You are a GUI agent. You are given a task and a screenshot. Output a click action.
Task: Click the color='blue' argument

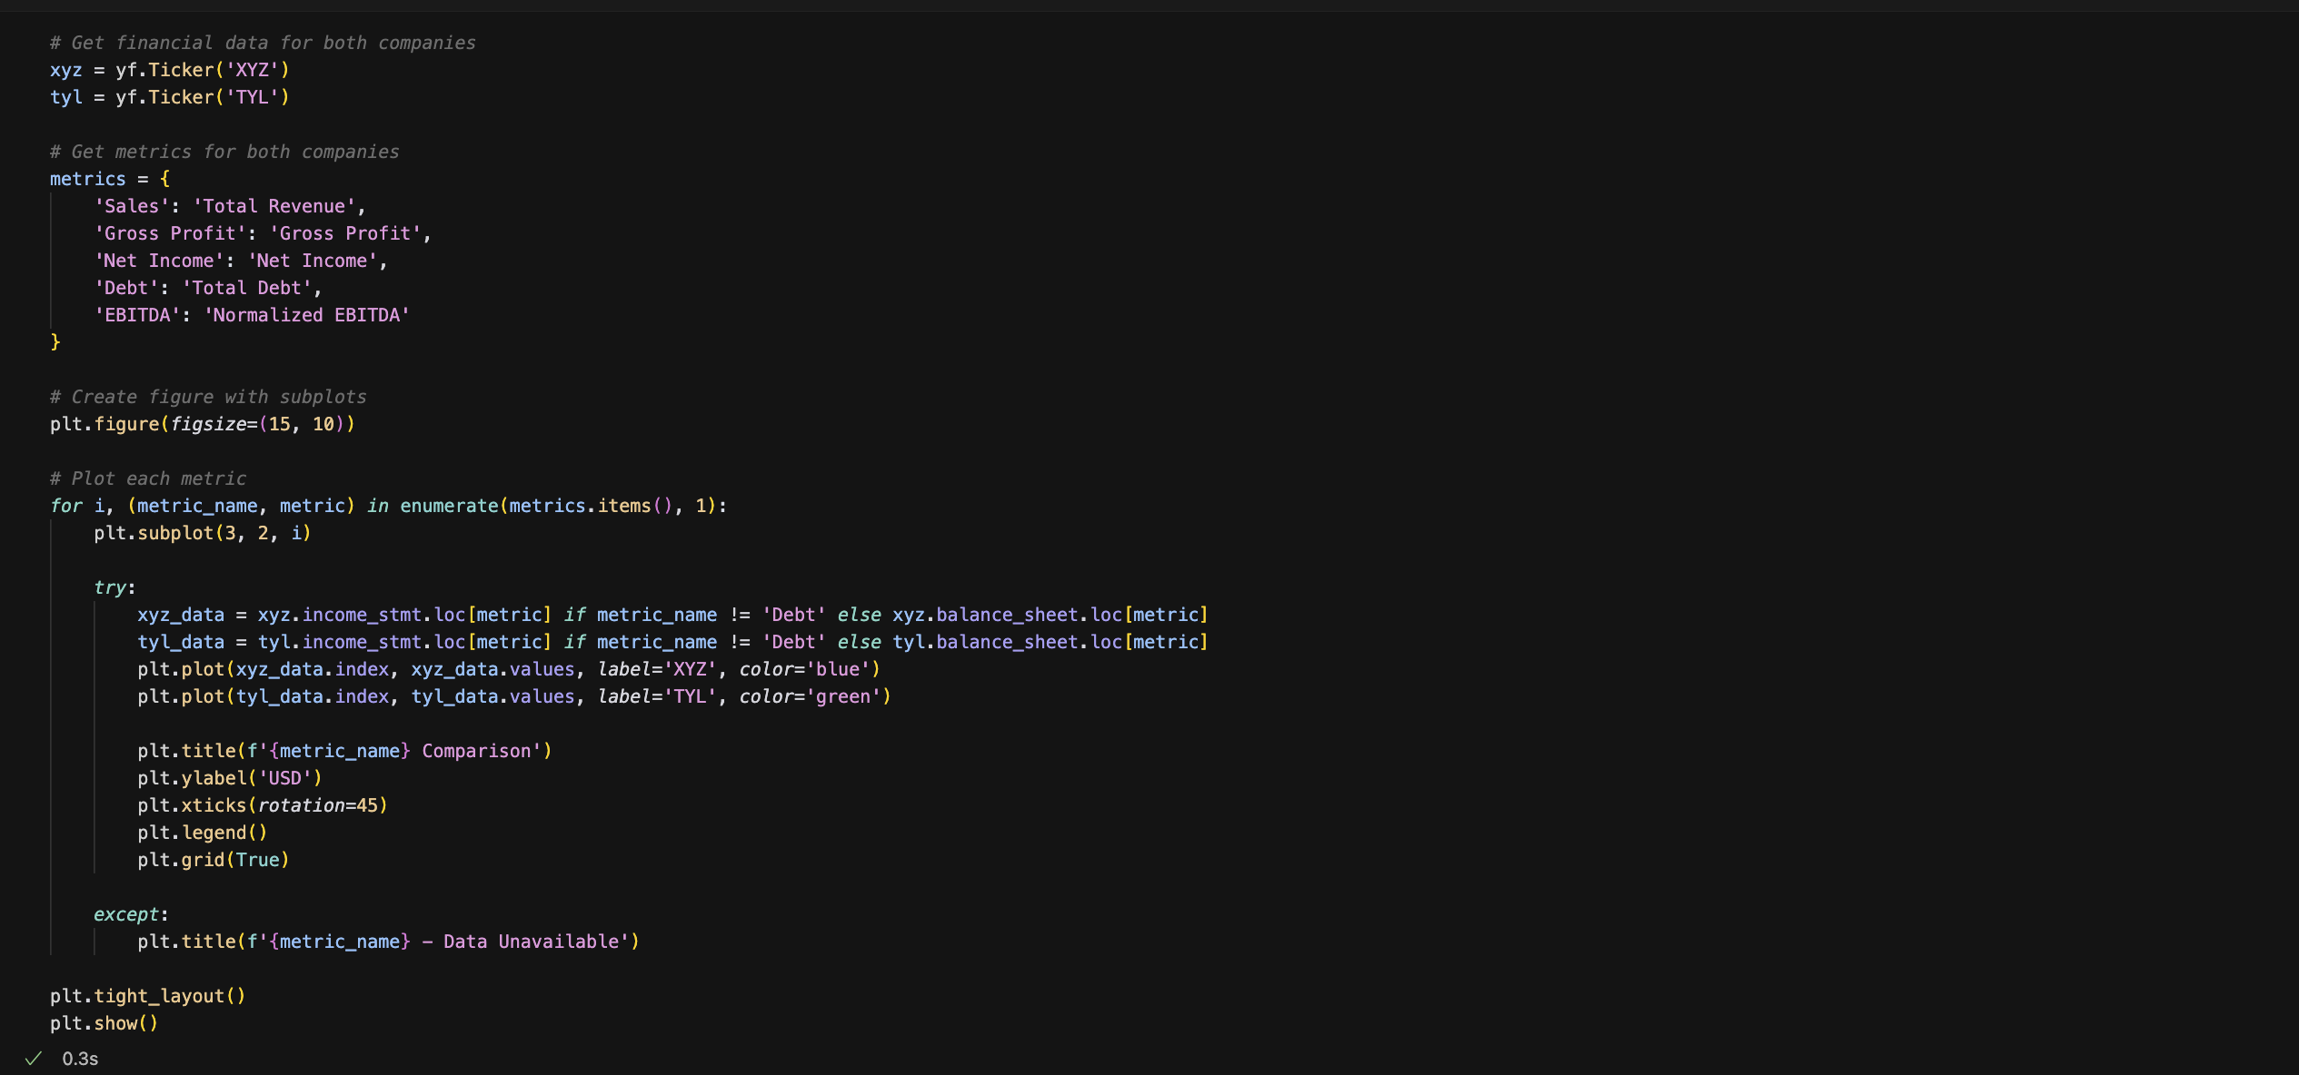[805, 669]
